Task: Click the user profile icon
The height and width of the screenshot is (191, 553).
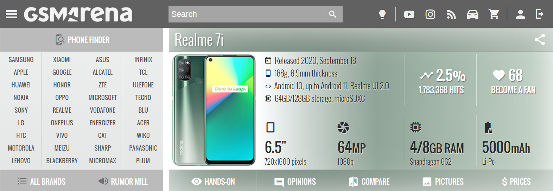Action: click(x=520, y=14)
